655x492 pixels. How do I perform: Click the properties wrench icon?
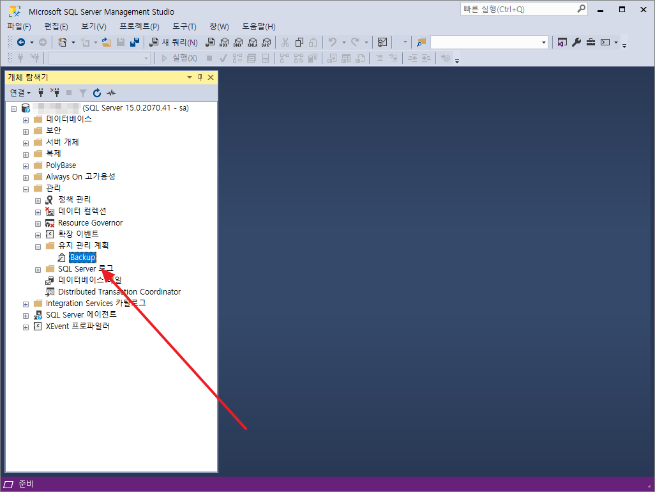[576, 42]
